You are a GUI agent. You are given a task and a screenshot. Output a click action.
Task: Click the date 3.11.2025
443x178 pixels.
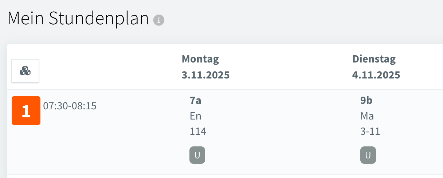pyautogui.click(x=205, y=75)
